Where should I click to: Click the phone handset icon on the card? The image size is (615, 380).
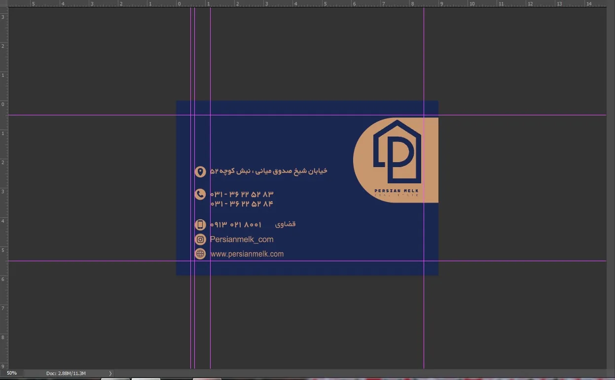click(x=200, y=194)
